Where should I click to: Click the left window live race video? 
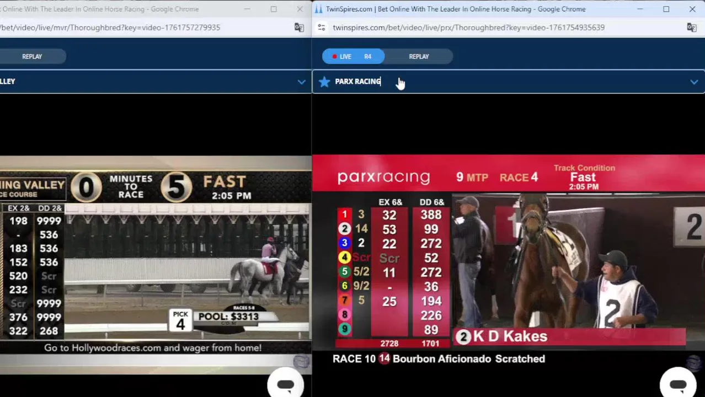point(156,265)
